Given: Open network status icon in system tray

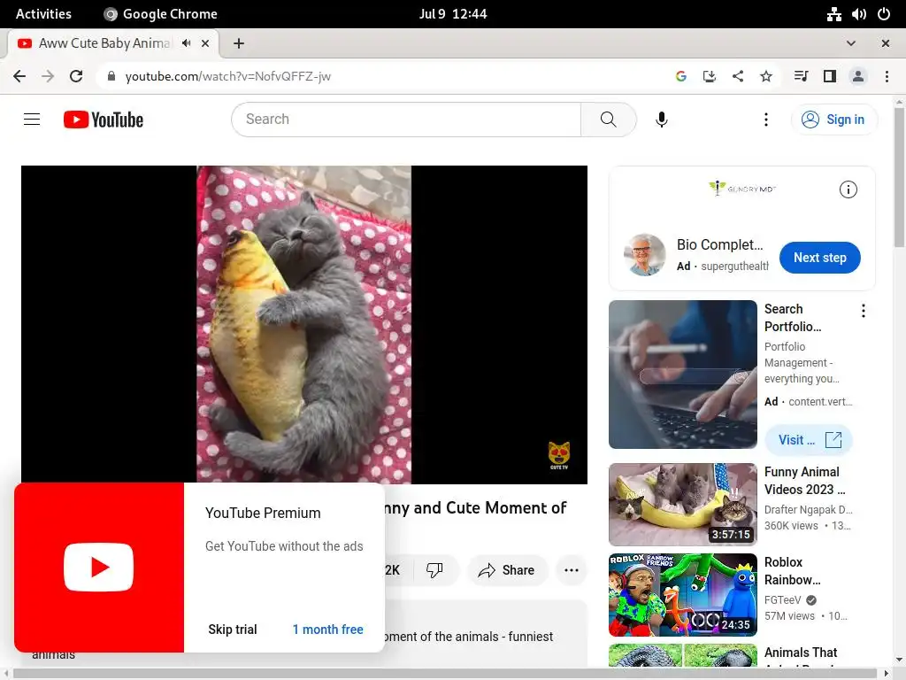Looking at the screenshot, I should (x=833, y=14).
